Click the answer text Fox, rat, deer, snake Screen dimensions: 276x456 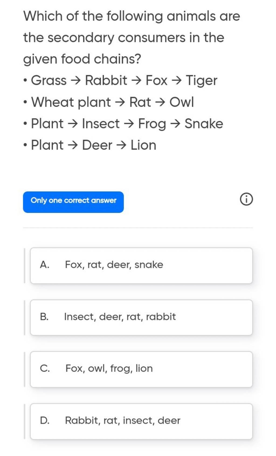coord(113,265)
